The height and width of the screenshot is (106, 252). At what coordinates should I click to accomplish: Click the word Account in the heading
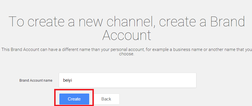pos(127,35)
